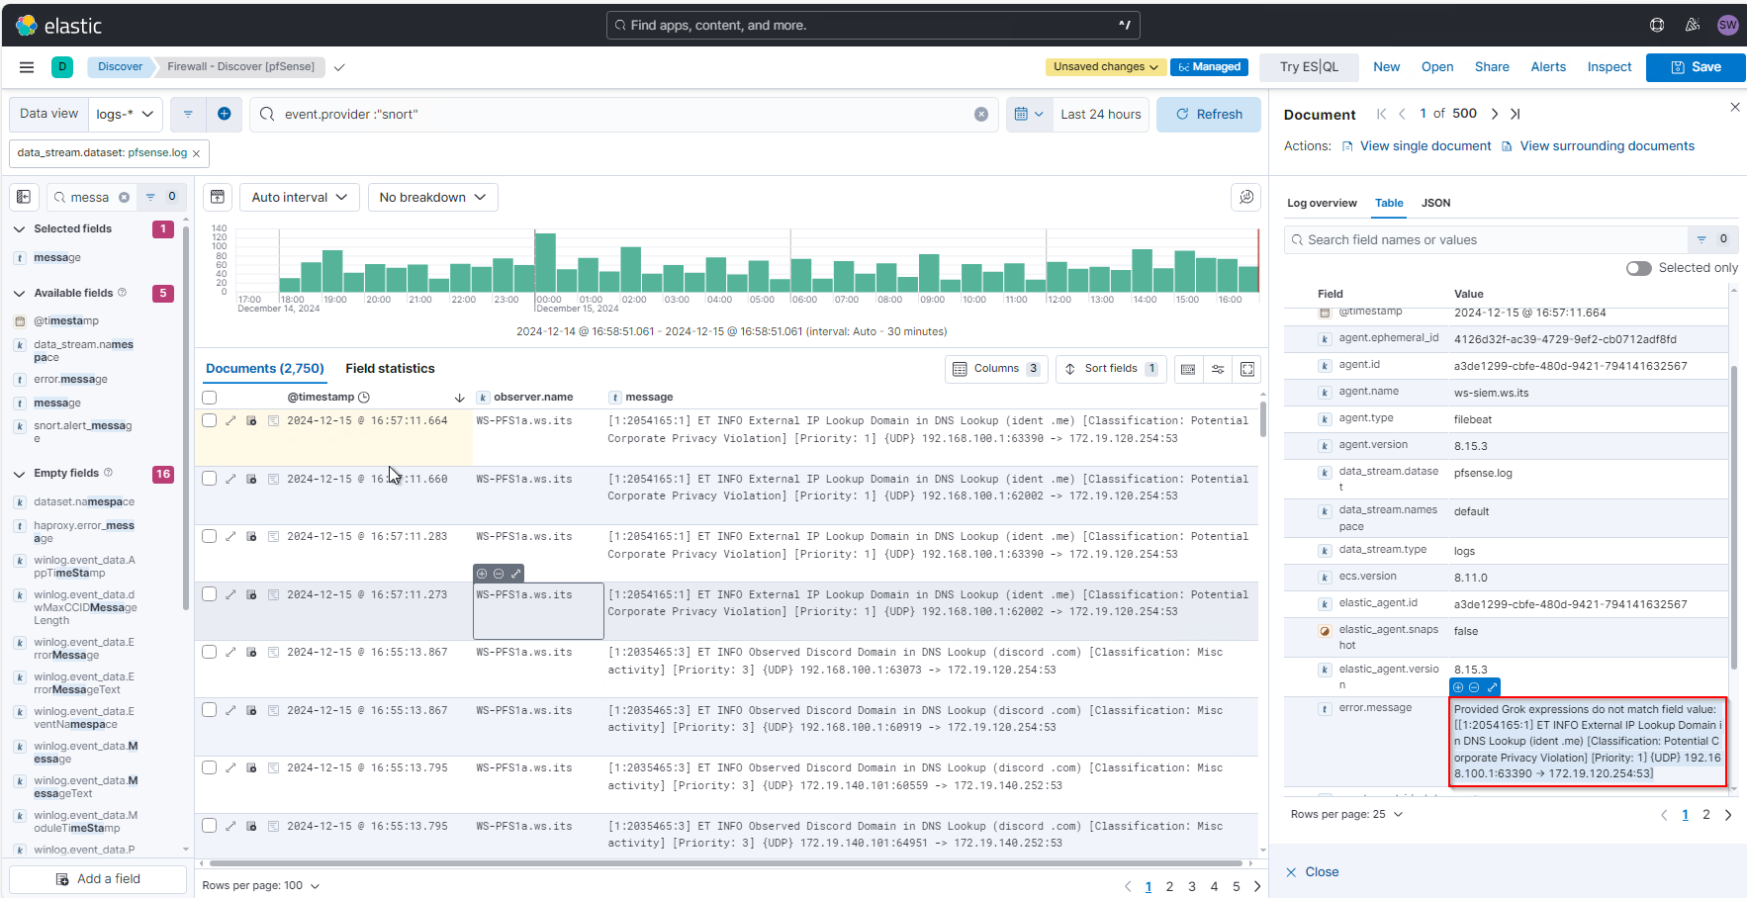The image size is (1747, 898).
Task: Expand the document row at 16:57:11.660
Action: click(x=230, y=479)
